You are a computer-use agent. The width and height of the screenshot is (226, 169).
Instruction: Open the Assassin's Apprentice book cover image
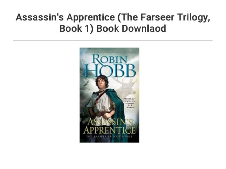(x=109, y=95)
